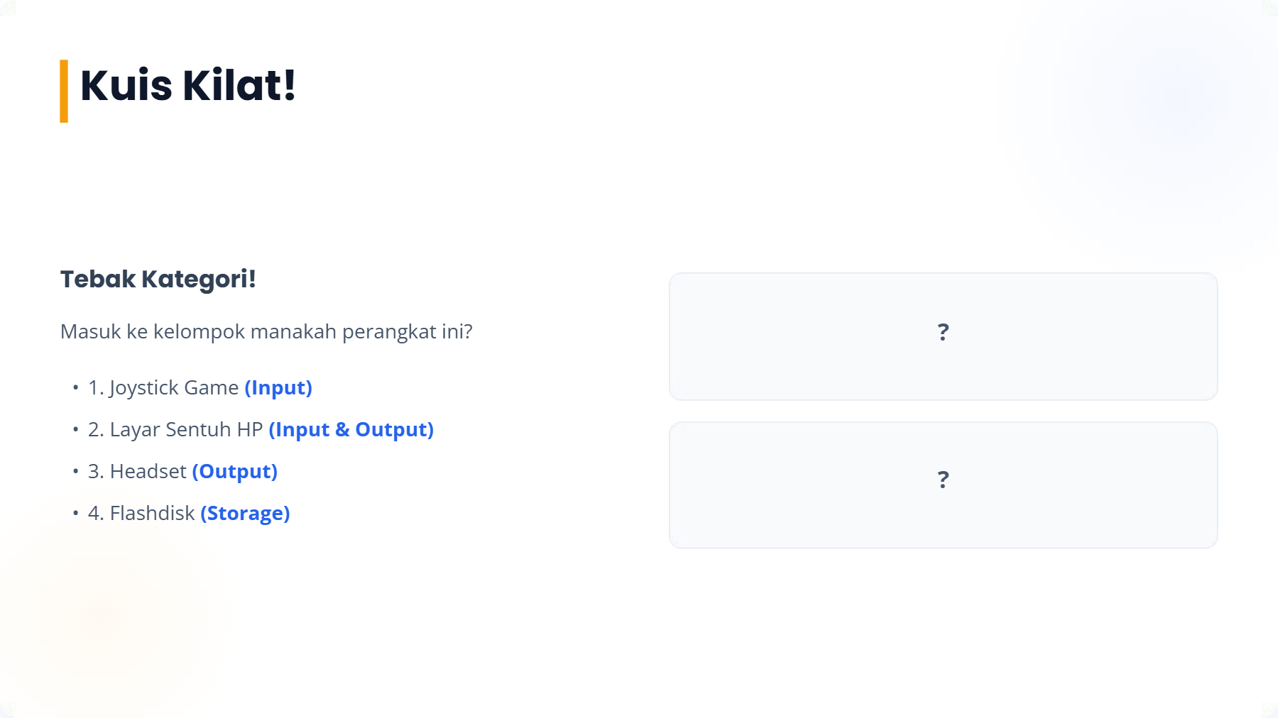This screenshot has height=718, width=1278.
Task: Open the lower question mark card
Action: coord(943,485)
